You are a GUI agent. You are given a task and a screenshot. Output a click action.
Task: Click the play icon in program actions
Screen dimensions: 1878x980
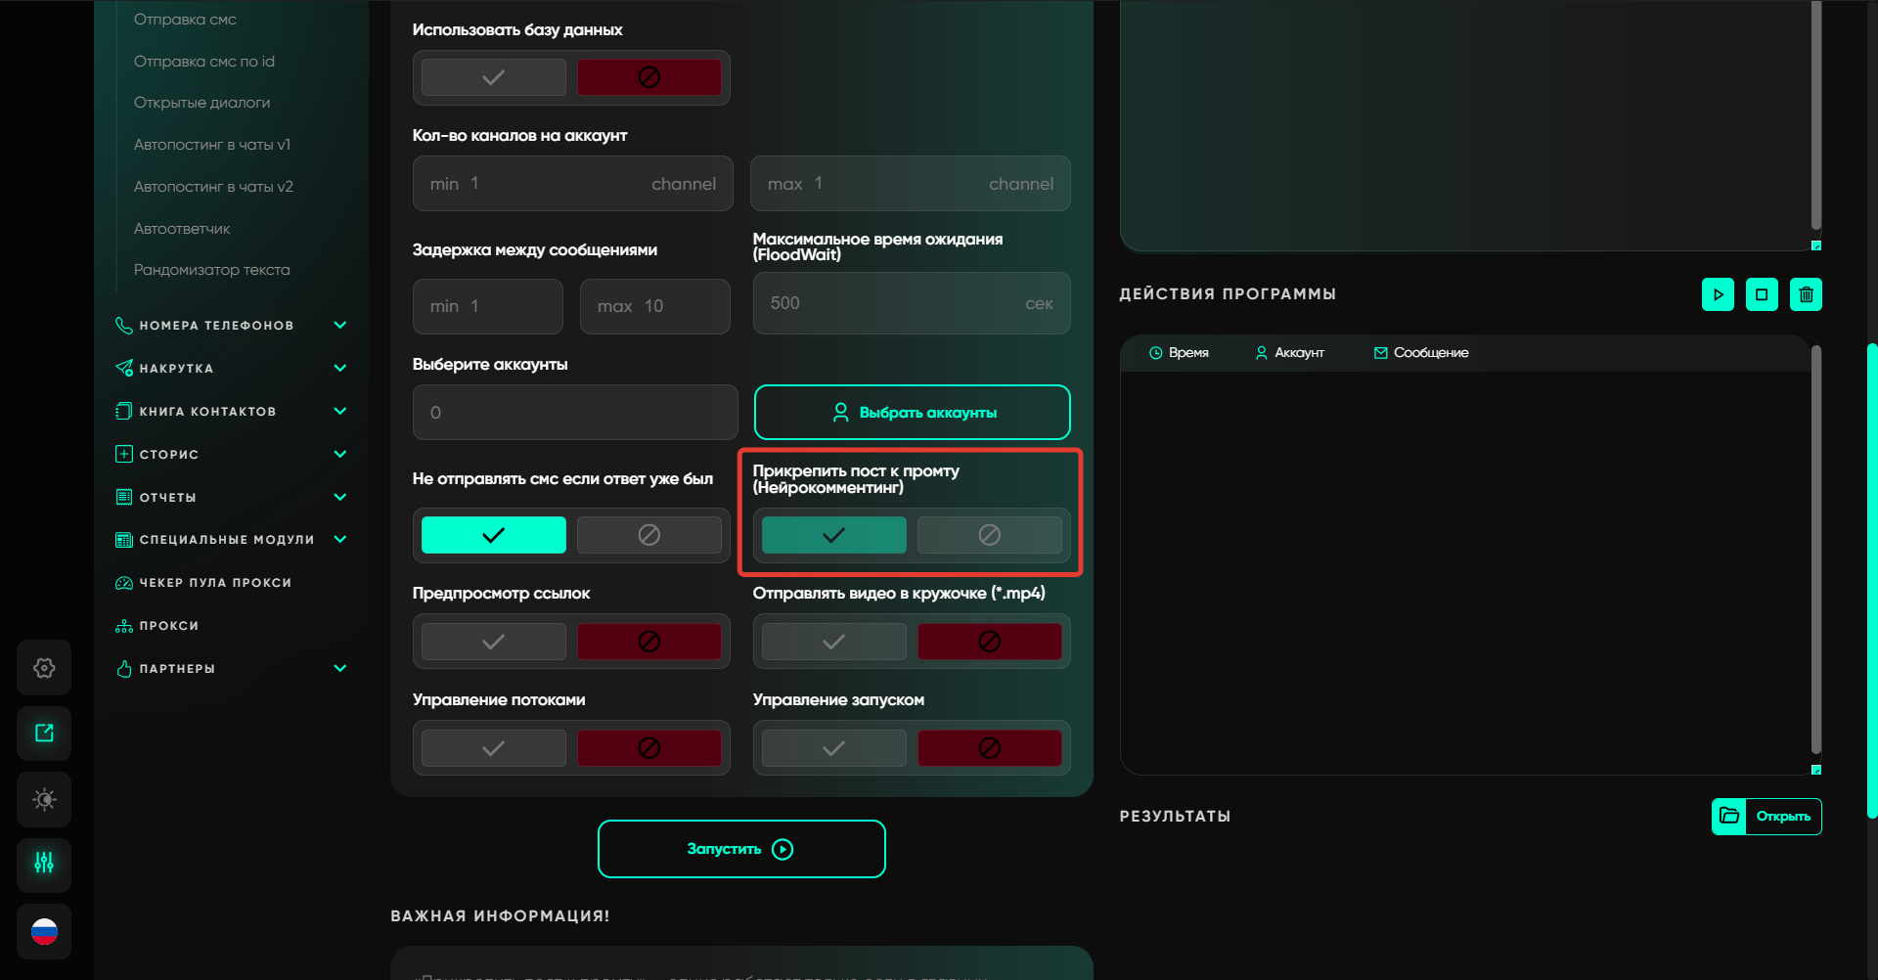1718,294
